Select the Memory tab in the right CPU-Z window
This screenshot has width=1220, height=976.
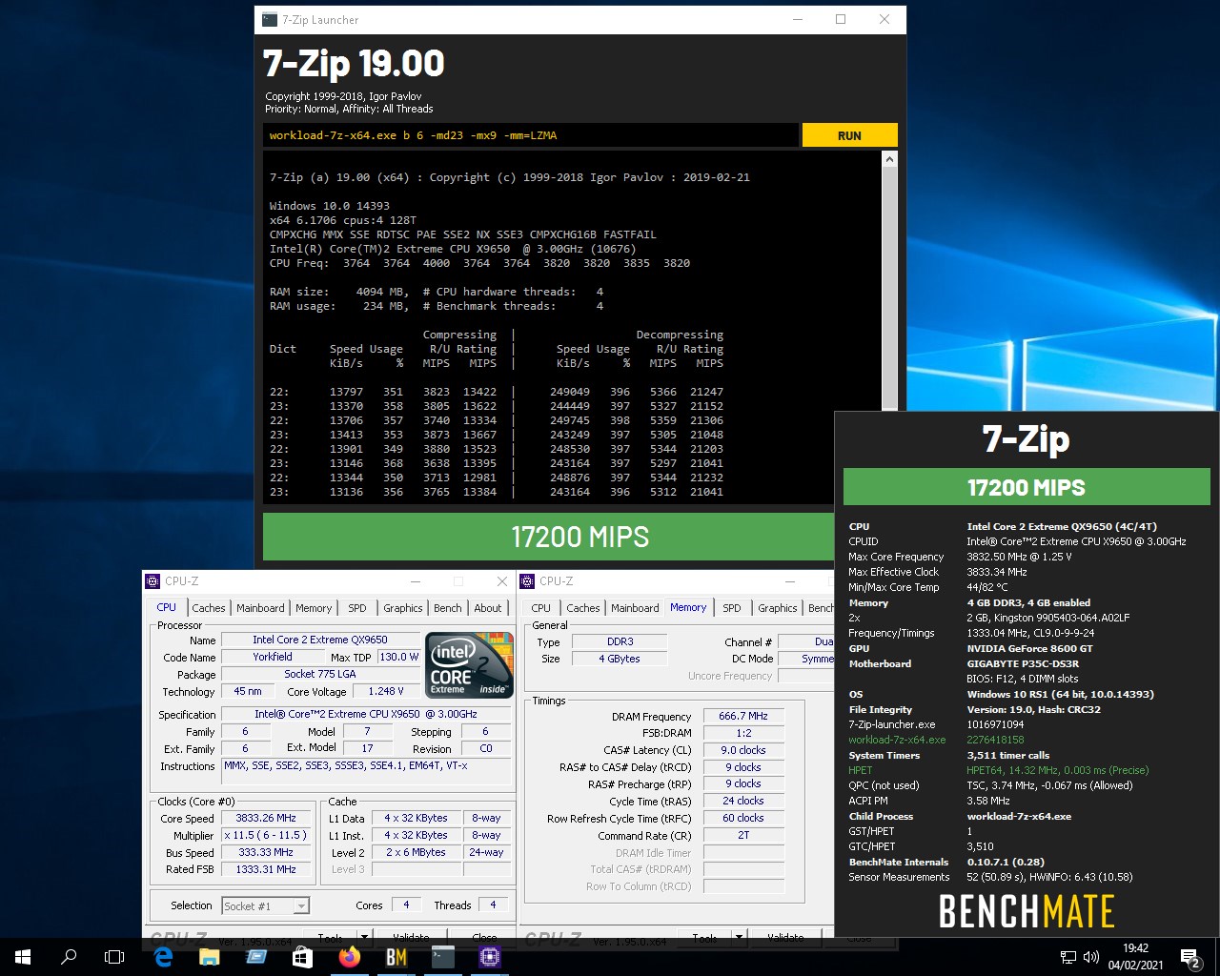tap(688, 607)
